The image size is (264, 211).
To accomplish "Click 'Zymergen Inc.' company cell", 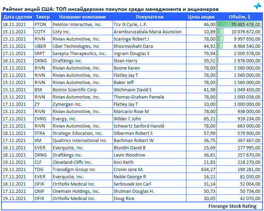I will pyautogui.click(x=82, y=104).
